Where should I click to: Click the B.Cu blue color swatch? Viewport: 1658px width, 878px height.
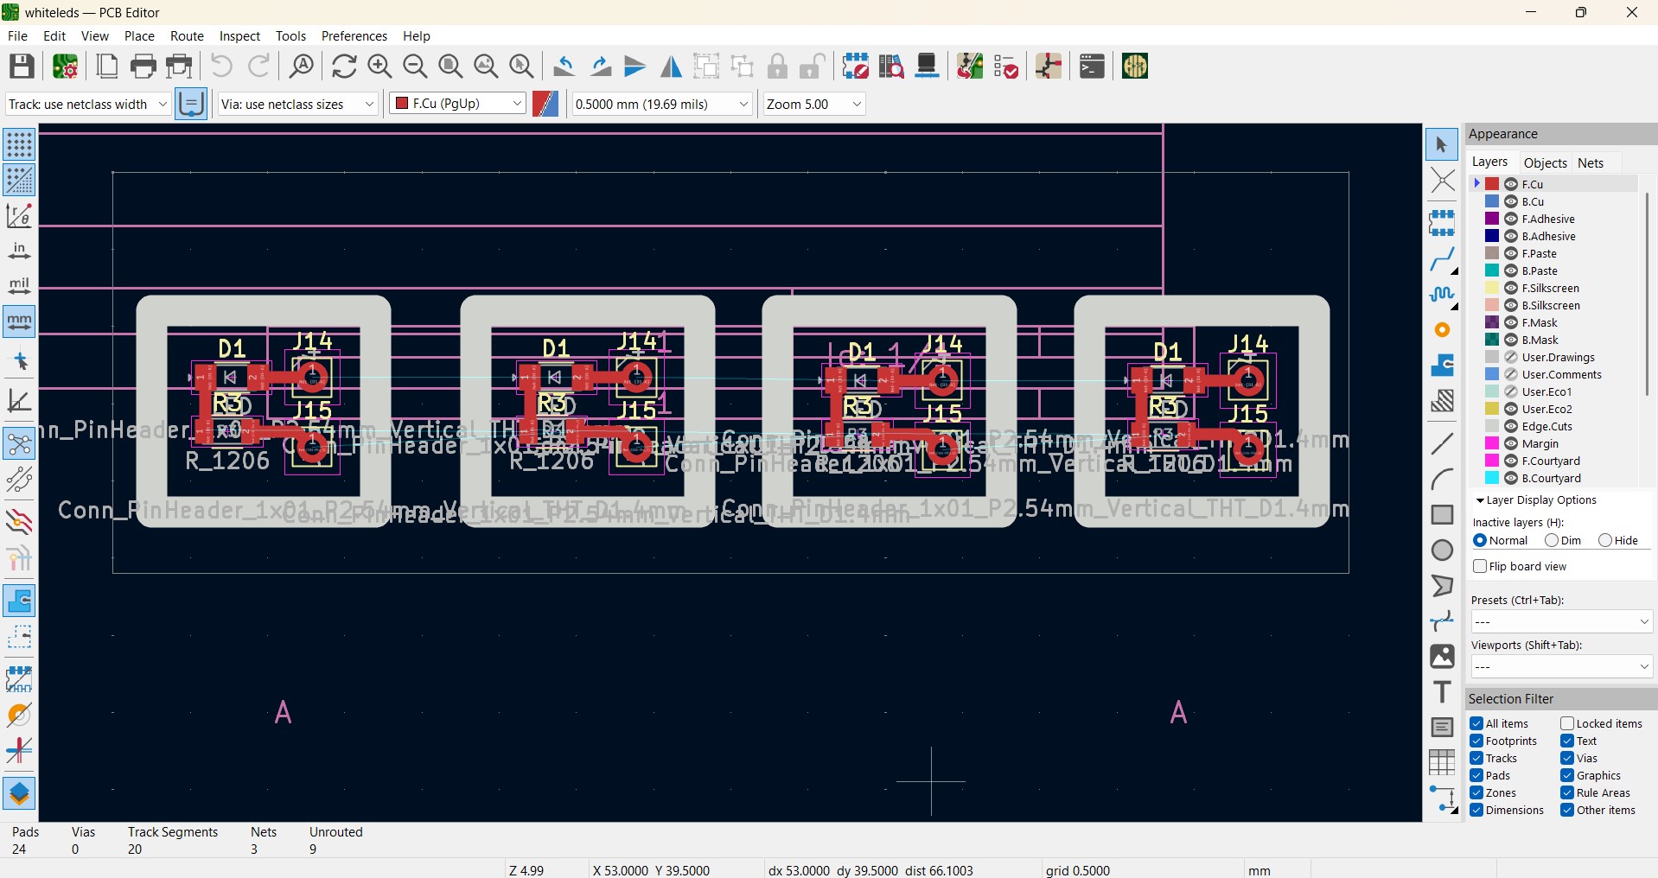(x=1492, y=201)
